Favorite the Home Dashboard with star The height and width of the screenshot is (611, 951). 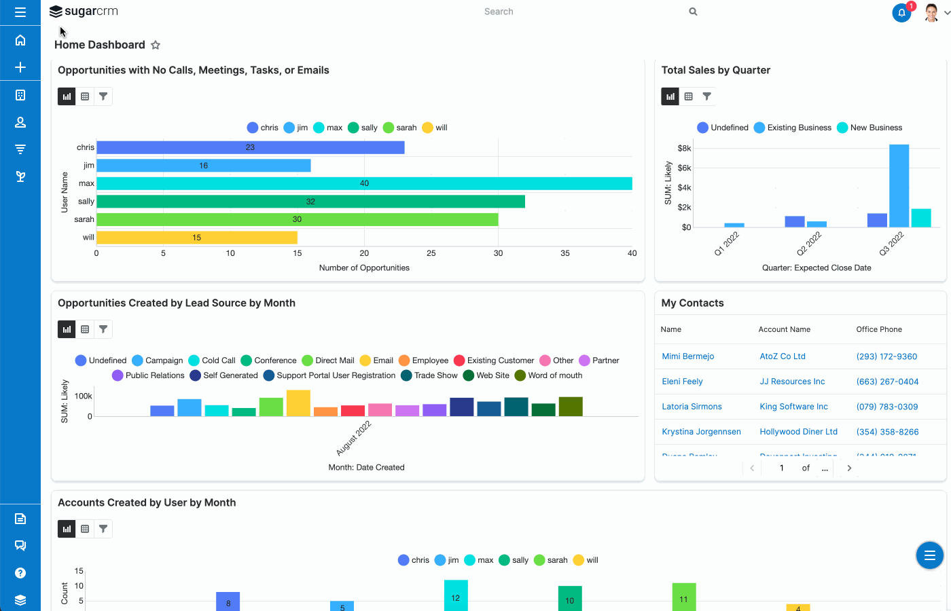click(156, 45)
